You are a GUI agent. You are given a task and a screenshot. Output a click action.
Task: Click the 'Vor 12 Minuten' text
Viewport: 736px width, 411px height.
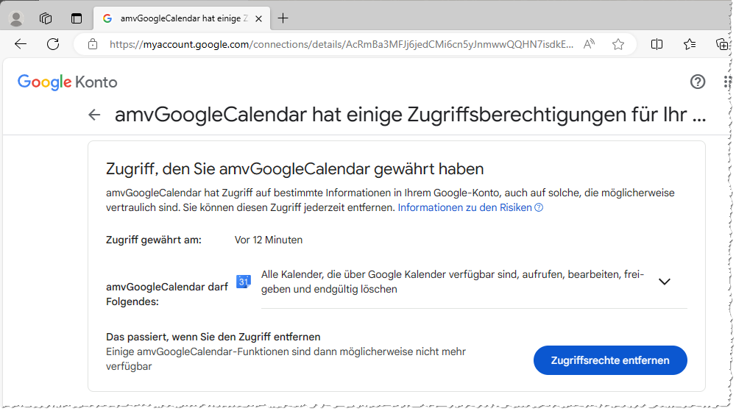[269, 240]
